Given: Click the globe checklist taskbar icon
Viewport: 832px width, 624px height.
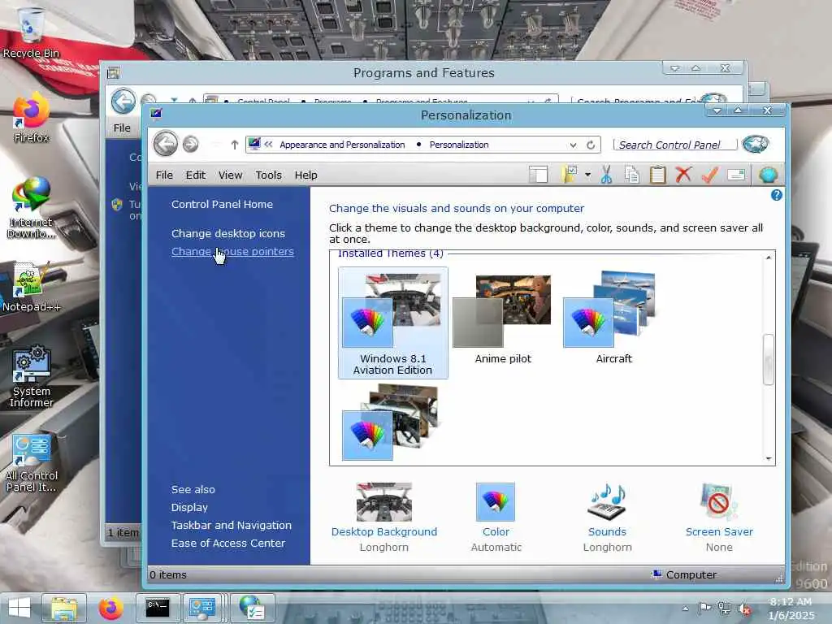Looking at the screenshot, I should coord(252,608).
